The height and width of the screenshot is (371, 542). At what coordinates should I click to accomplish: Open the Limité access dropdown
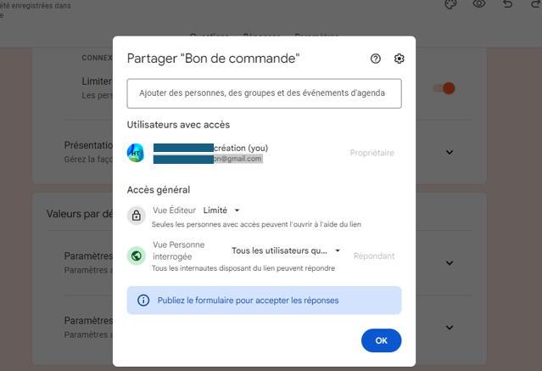coord(222,210)
